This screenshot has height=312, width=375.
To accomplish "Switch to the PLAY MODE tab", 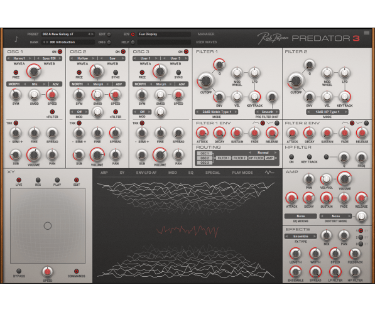I will point(242,173).
